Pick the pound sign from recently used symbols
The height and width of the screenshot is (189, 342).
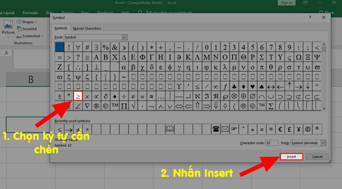click(289, 129)
